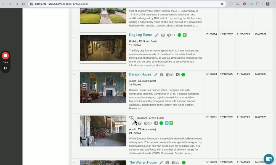The width and height of the screenshot is (276, 165).
Task: Go back in browser history
Action: (4, 4)
